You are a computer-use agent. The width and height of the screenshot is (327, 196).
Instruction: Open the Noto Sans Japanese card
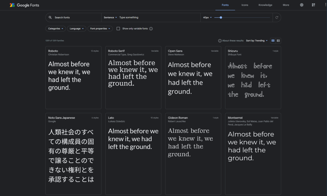(73, 154)
